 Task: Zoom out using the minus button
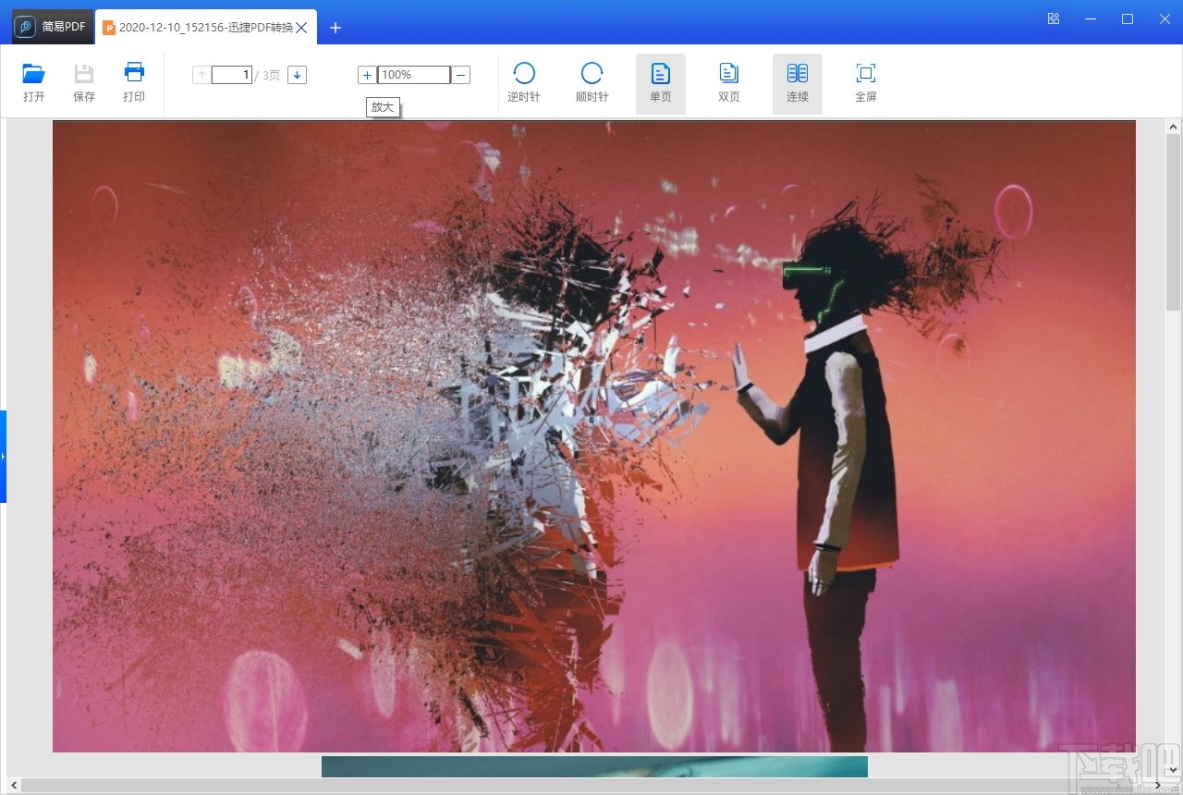coord(459,74)
